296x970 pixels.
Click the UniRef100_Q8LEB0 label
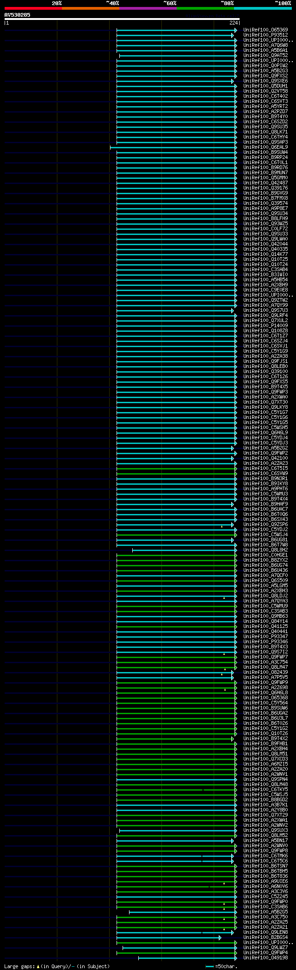[265, 367]
